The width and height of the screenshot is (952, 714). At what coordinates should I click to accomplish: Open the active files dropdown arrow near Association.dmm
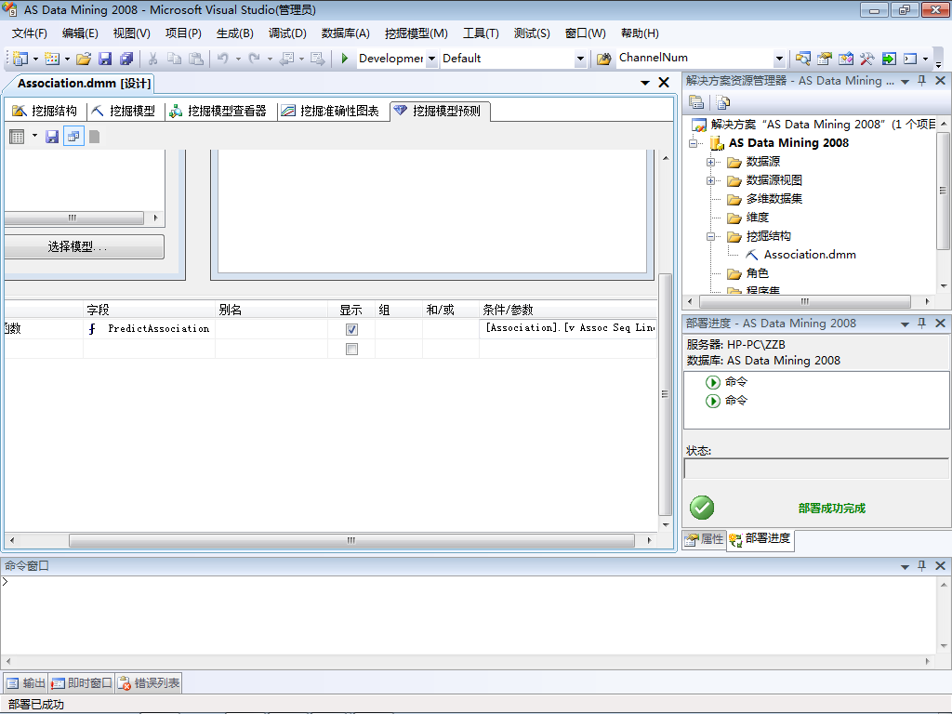645,83
